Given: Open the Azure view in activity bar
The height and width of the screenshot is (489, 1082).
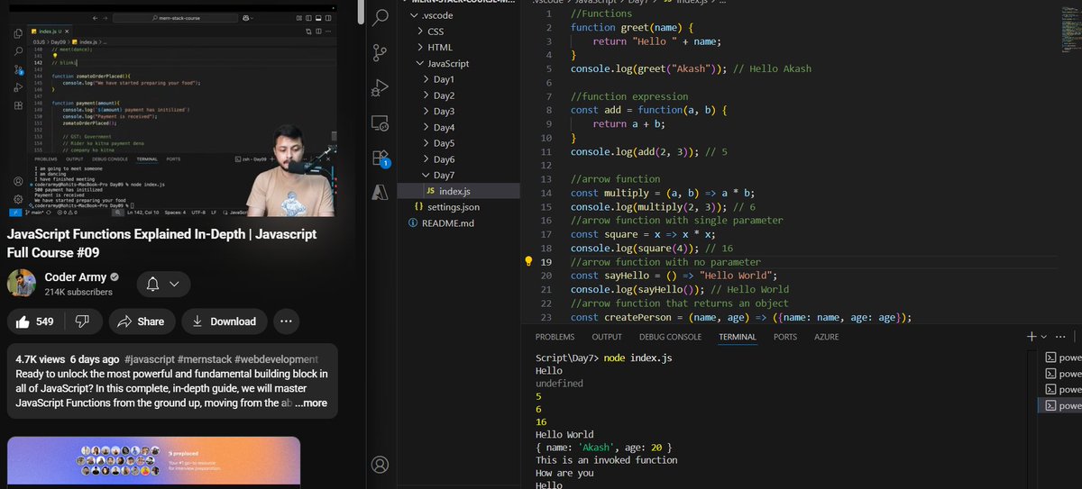Looking at the screenshot, I should (381, 193).
